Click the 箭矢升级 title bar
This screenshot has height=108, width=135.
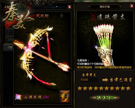click(x=105, y=7)
